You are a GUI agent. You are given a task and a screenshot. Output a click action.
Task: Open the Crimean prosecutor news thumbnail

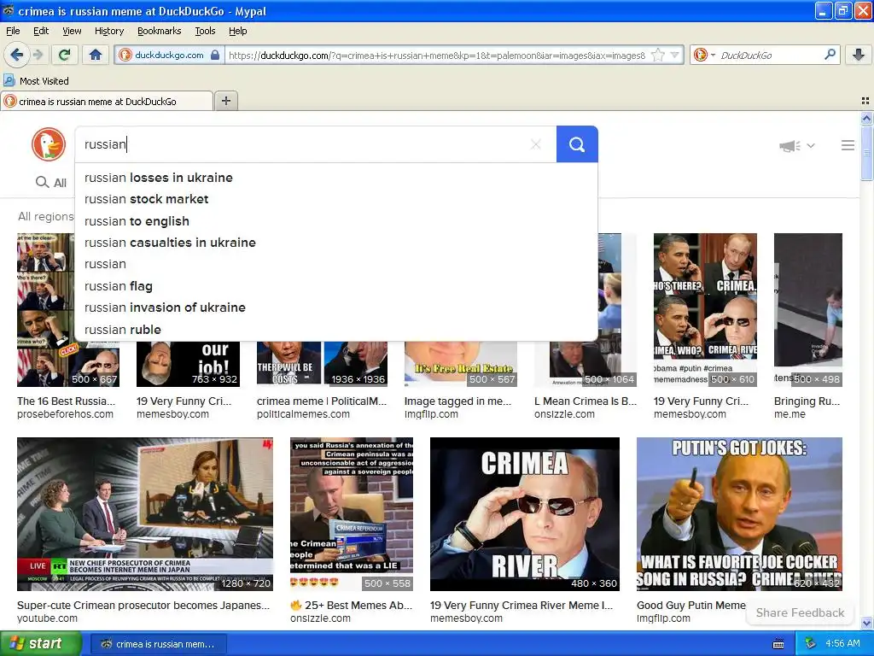point(145,513)
